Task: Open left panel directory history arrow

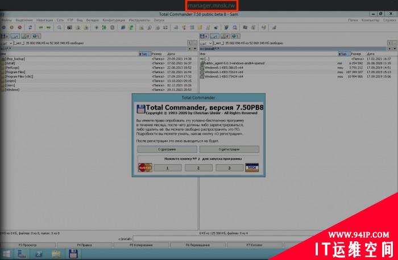Action: pyautogui.click(x=195, y=49)
